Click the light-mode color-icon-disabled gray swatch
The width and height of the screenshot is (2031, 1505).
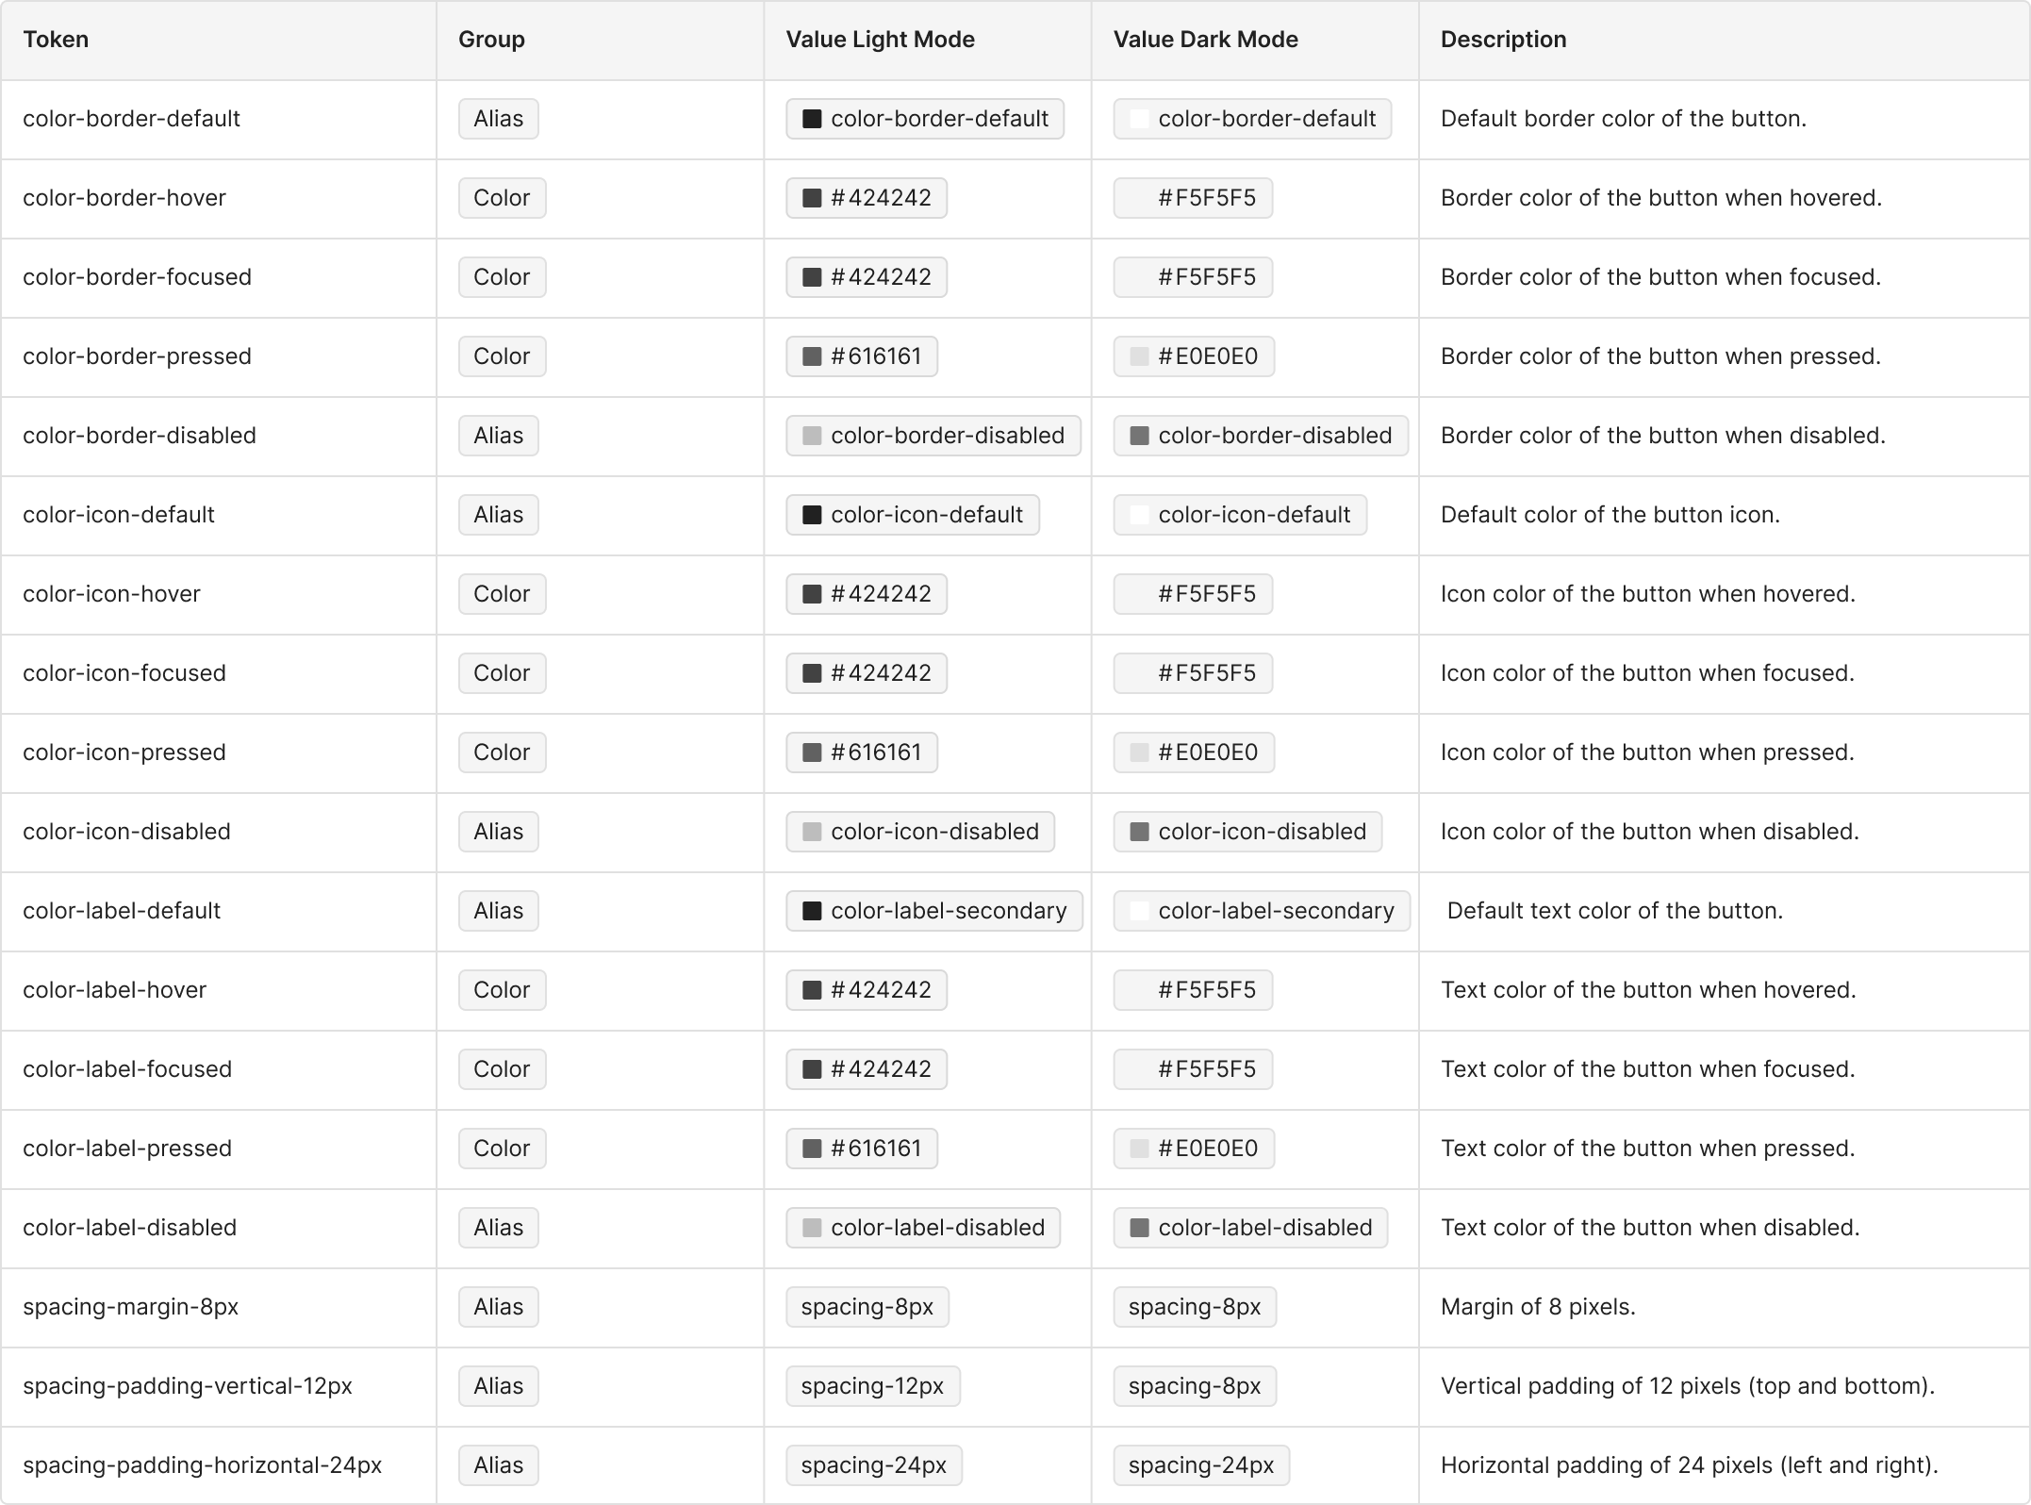tap(812, 832)
